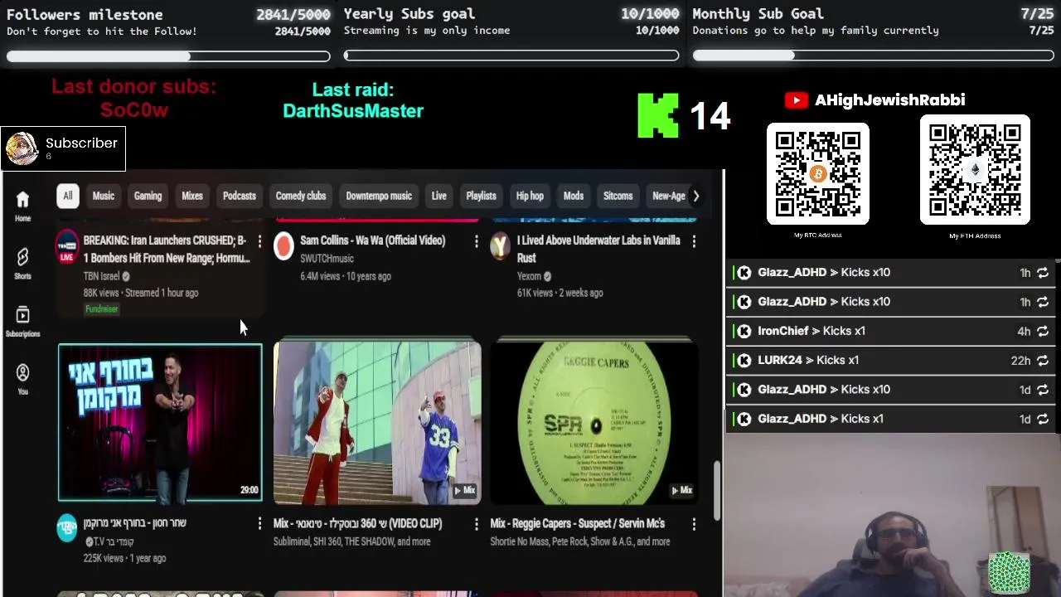Screen dimensions: 1061x597
Task: Select the Live filter chip
Action: point(439,197)
